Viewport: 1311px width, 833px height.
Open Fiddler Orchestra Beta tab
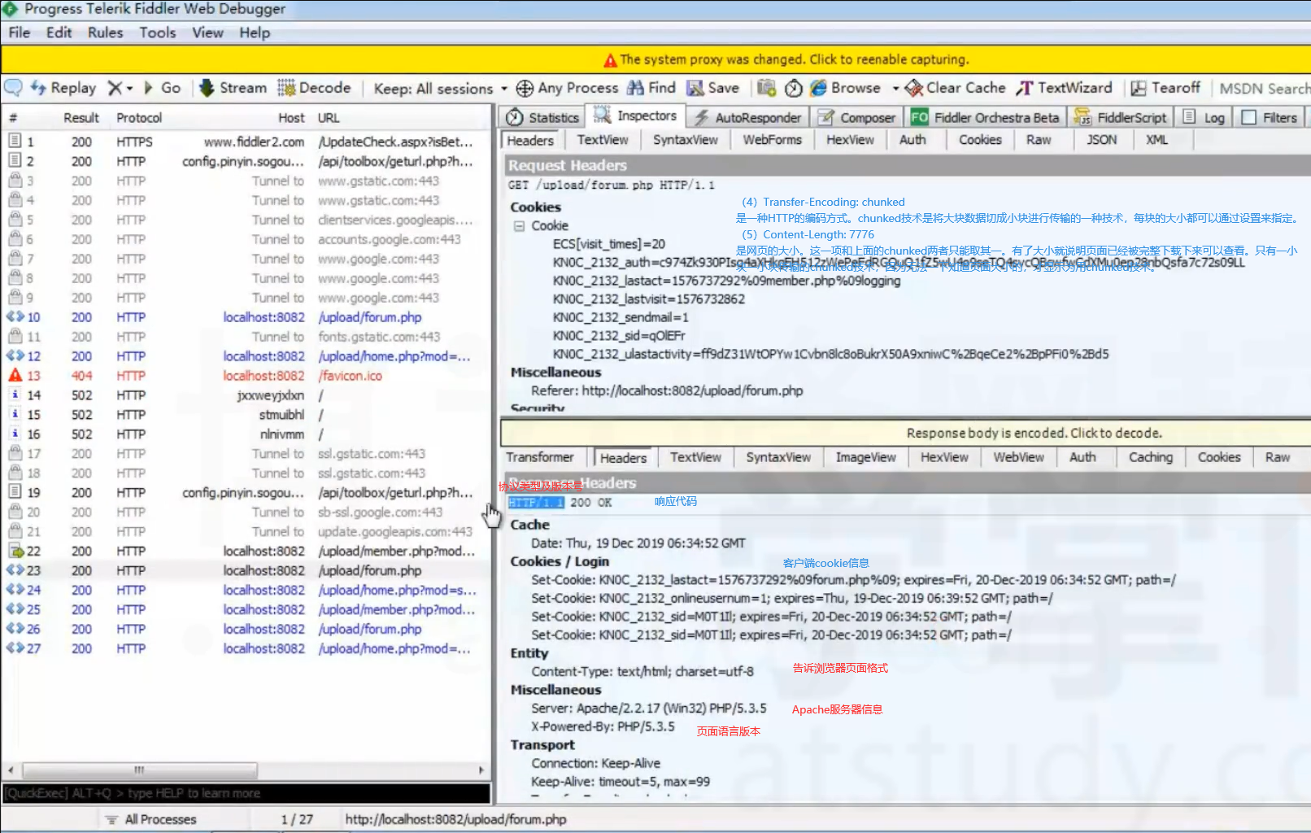pyautogui.click(x=985, y=117)
